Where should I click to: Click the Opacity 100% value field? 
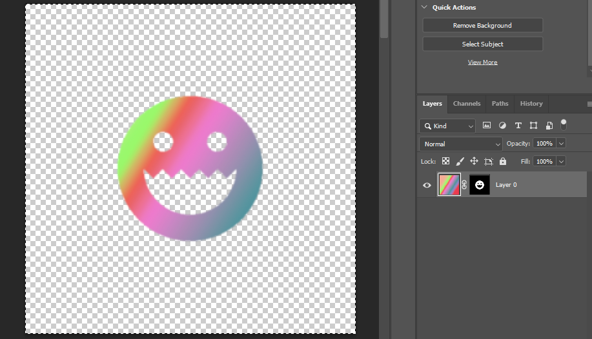[544, 144]
